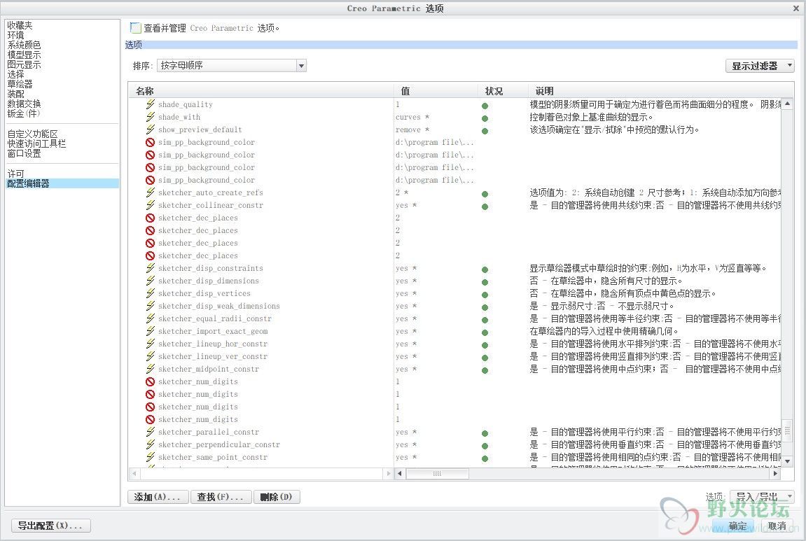Viewport: 806px width, 541px height.
Task: Click the lightning icon beside sketcher_auto_create_refs
Action: (x=150, y=192)
